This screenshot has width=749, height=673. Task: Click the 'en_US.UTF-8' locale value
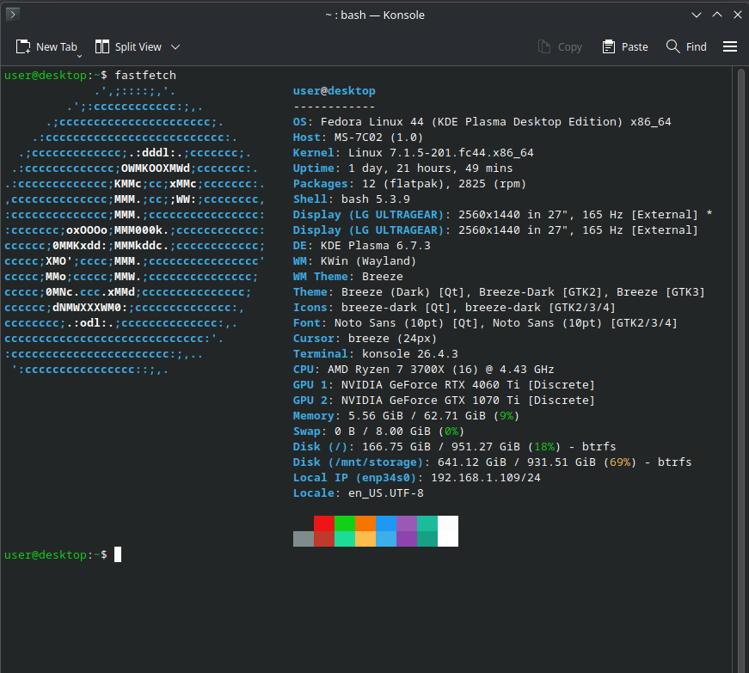click(x=386, y=493)
